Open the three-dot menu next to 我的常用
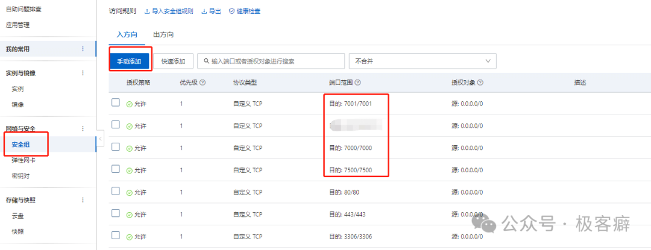651x250 pixels. click(83, 49)
